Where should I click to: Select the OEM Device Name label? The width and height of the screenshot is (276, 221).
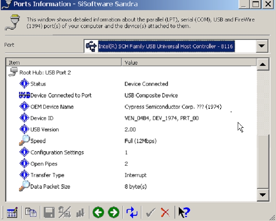point(52,107)
